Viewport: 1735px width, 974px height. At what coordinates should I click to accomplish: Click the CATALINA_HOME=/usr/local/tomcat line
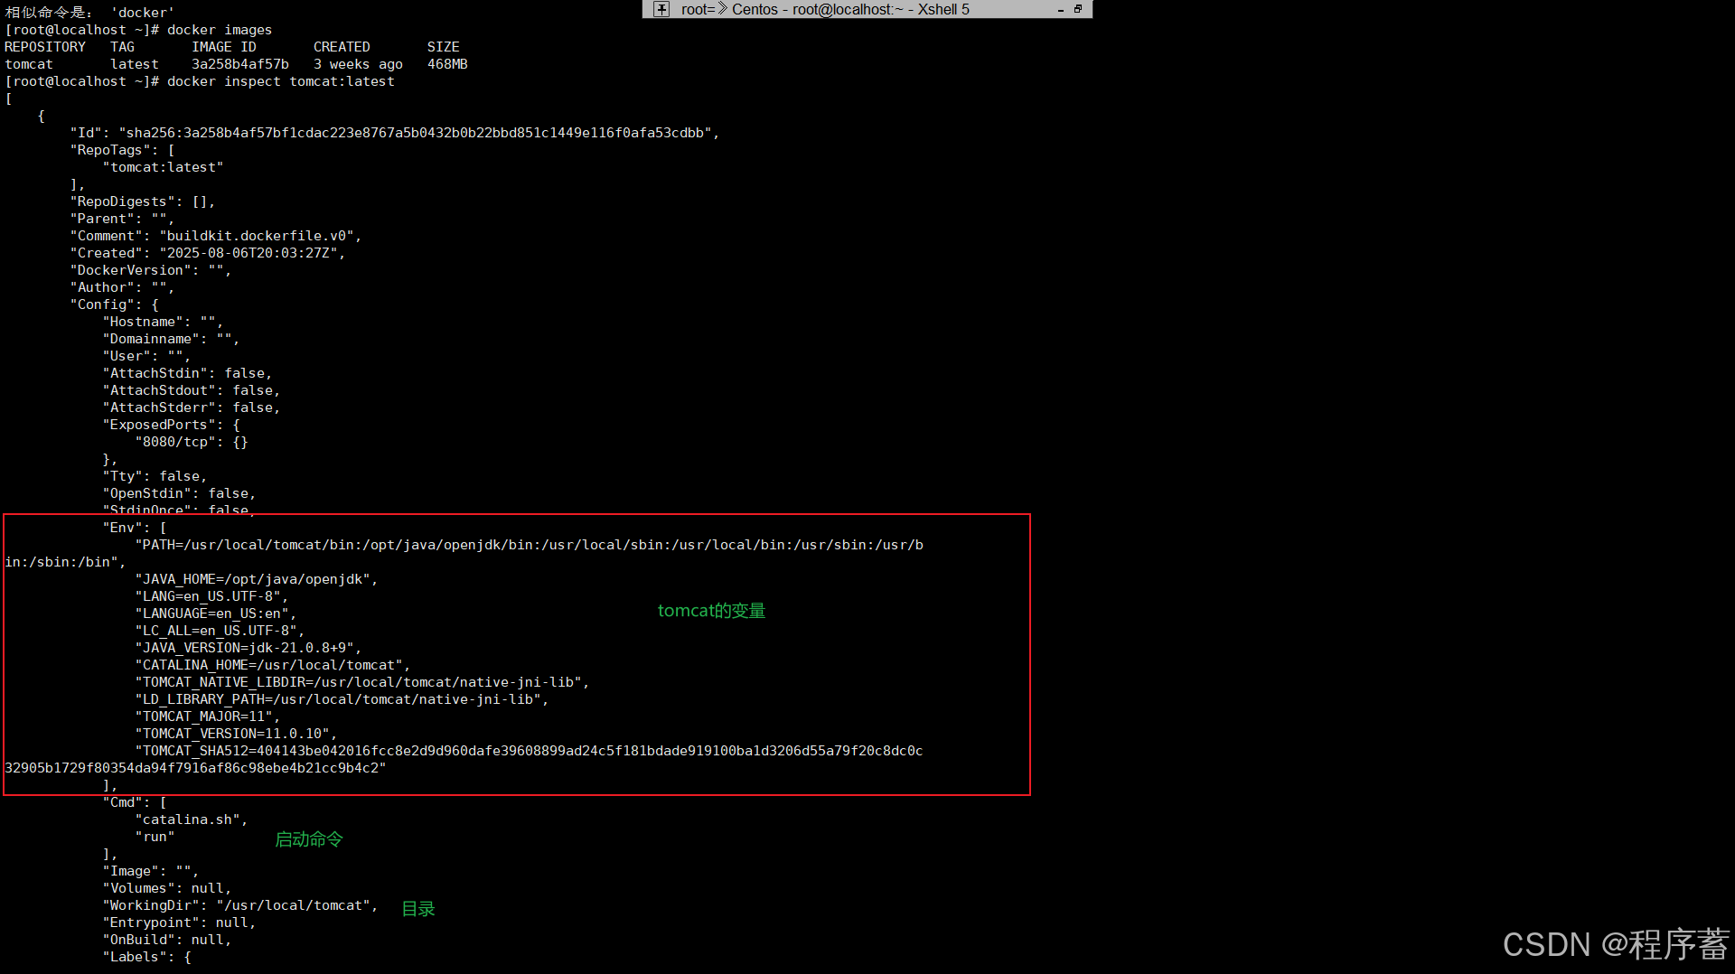(x=273, y=665)
